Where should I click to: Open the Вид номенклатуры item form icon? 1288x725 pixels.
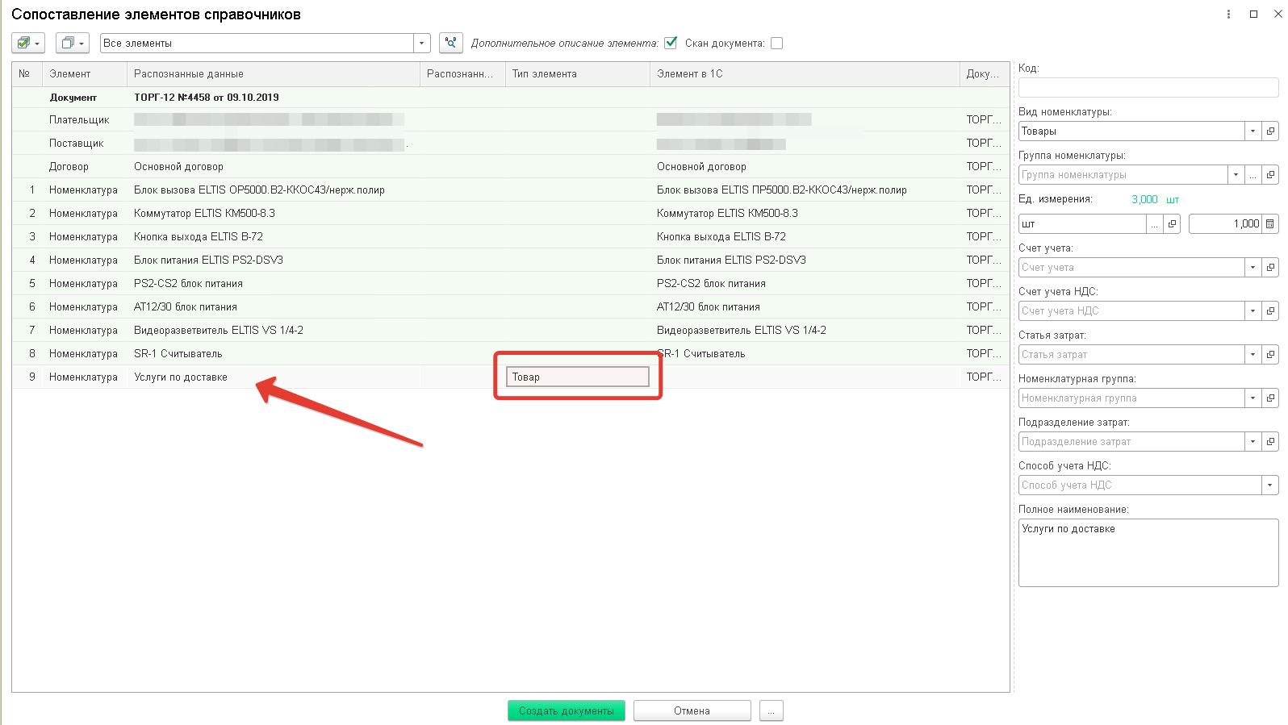click(1270, 131)
